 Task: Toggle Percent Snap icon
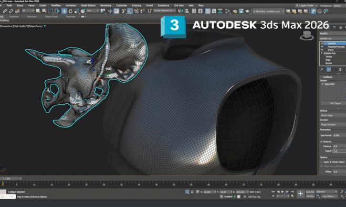click(136, 11)
